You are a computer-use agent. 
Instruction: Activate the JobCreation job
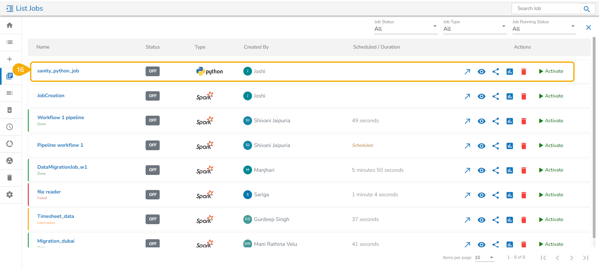tap(551, 96)
